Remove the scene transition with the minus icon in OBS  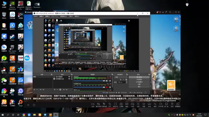tap(123, 80)
